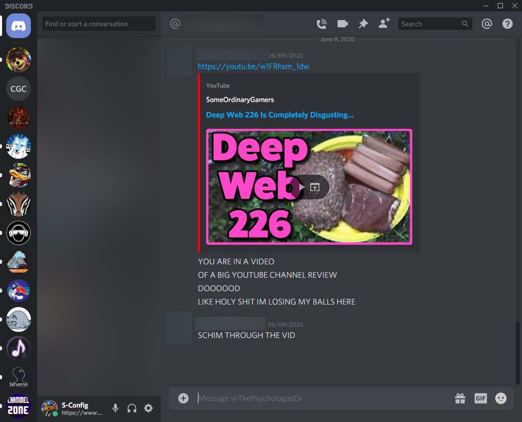
Task: Play the embedded YouTube video
Action: click(301, 187)
